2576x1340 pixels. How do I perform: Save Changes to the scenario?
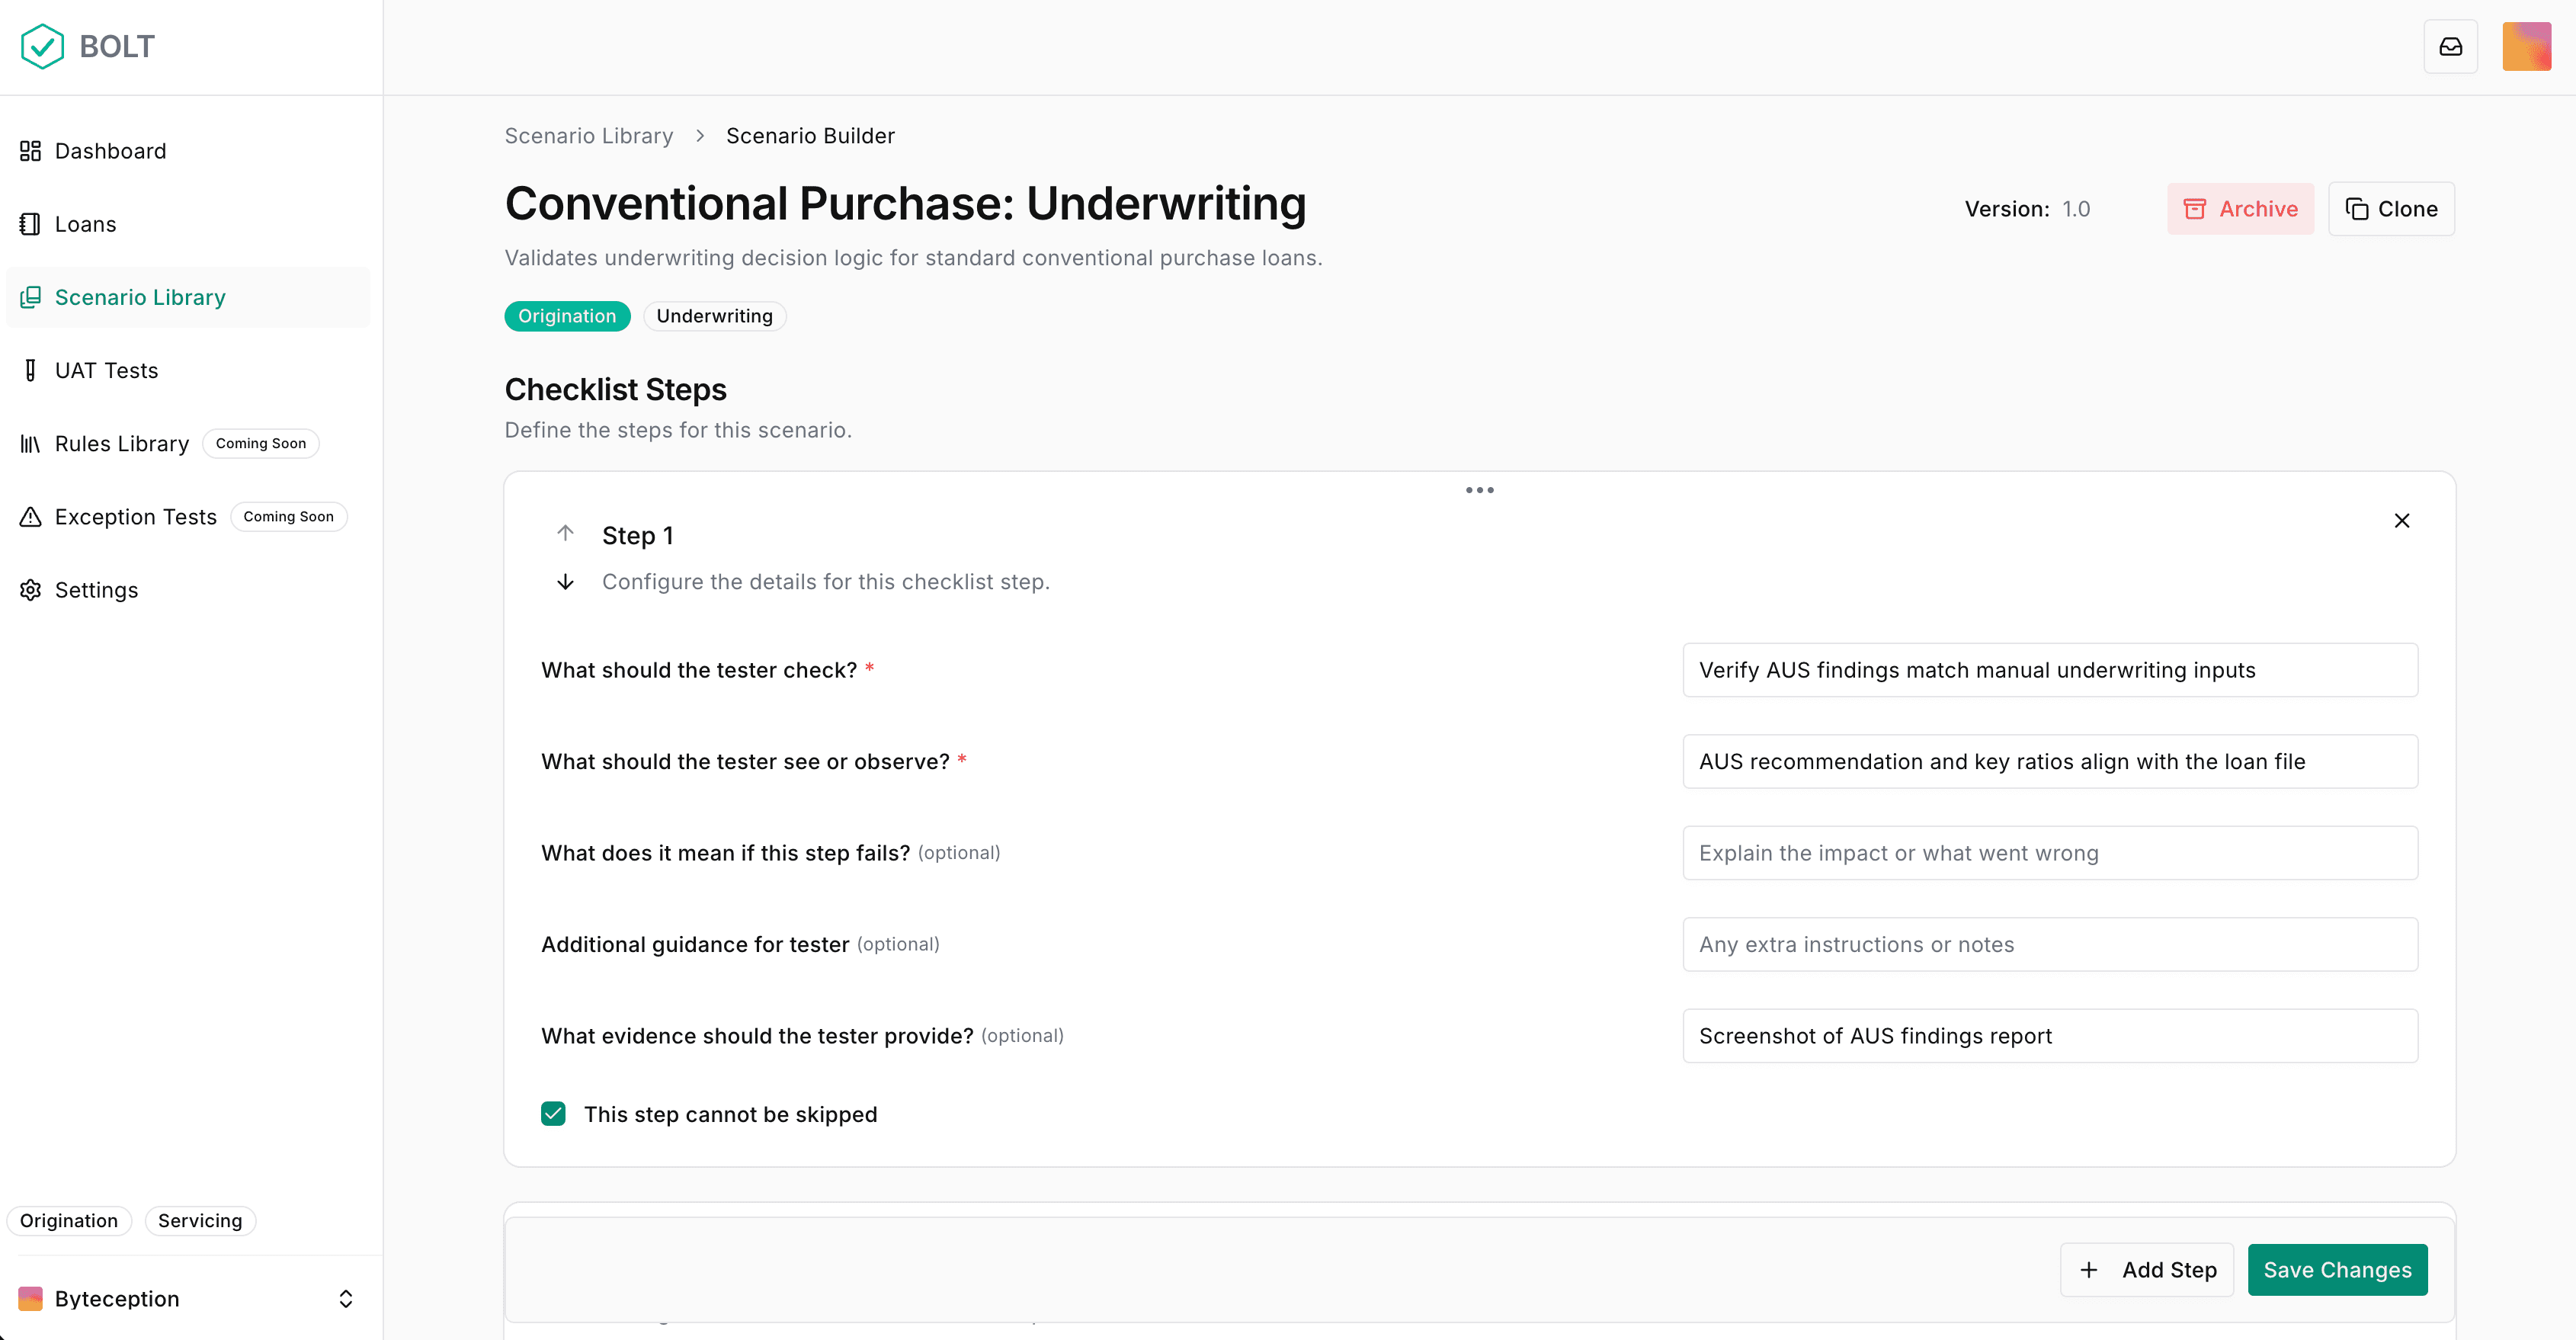pyautogui.click(x=2337, y=1270)
